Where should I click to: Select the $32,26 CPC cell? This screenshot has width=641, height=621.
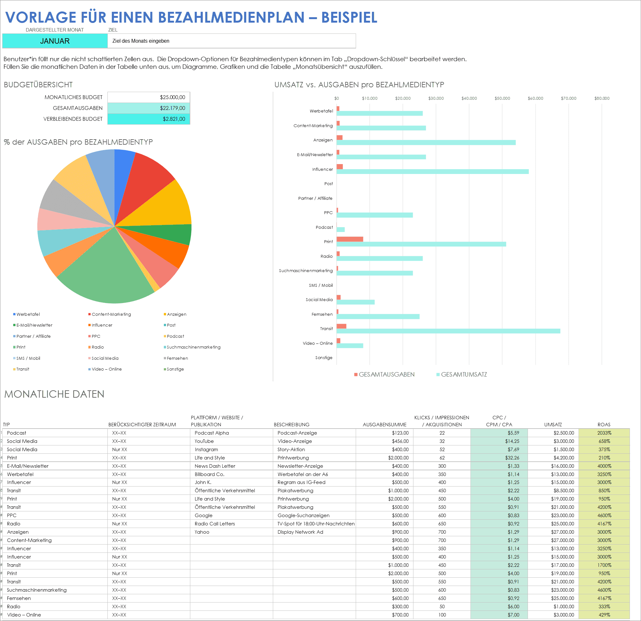pyautogui.click(x=499, y=458)
